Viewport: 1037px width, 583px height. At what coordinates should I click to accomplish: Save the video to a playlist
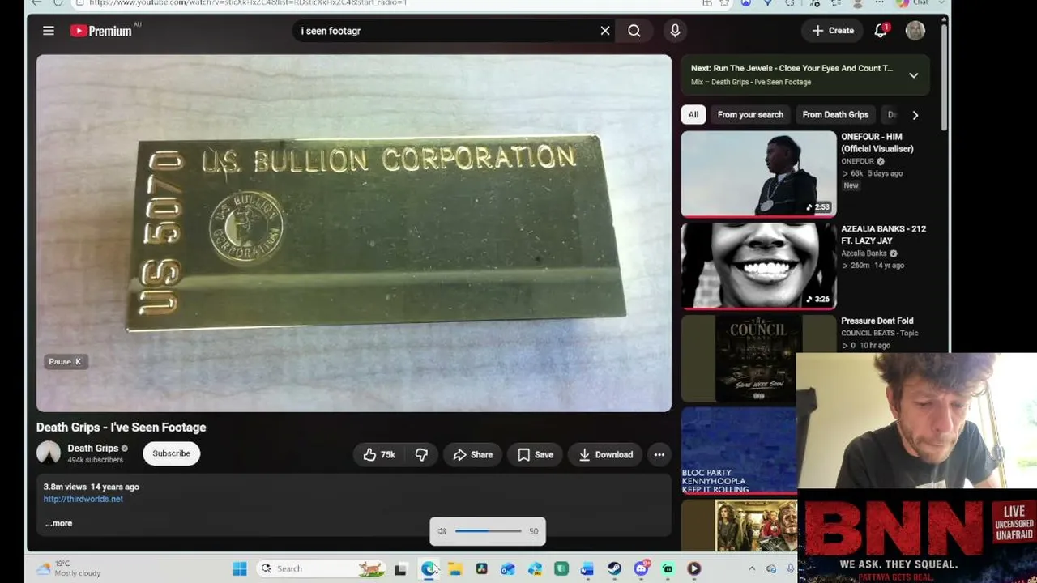pyautogui.click(x=536, y=455)
